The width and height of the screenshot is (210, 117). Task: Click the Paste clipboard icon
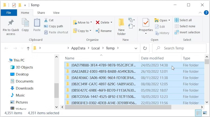click(37, 22)
